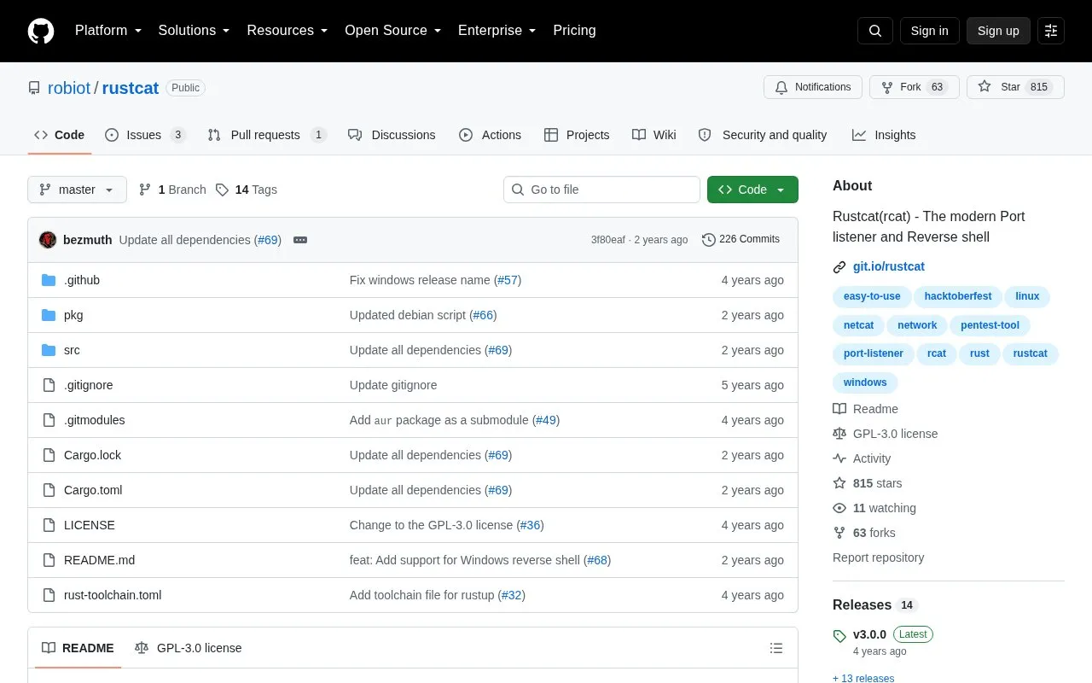This screenshot has height=683, width=1092.
Task: Open the Notifications button
Action: pos(813,87)
